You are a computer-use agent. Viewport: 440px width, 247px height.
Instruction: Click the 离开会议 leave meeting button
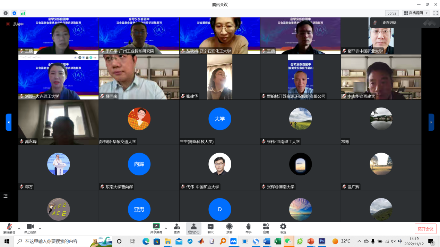[x=425, y=229]
